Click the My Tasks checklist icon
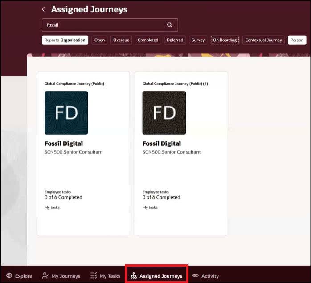Image resolution: width=311 pixels, height=283 pixels. click(94, 275)
